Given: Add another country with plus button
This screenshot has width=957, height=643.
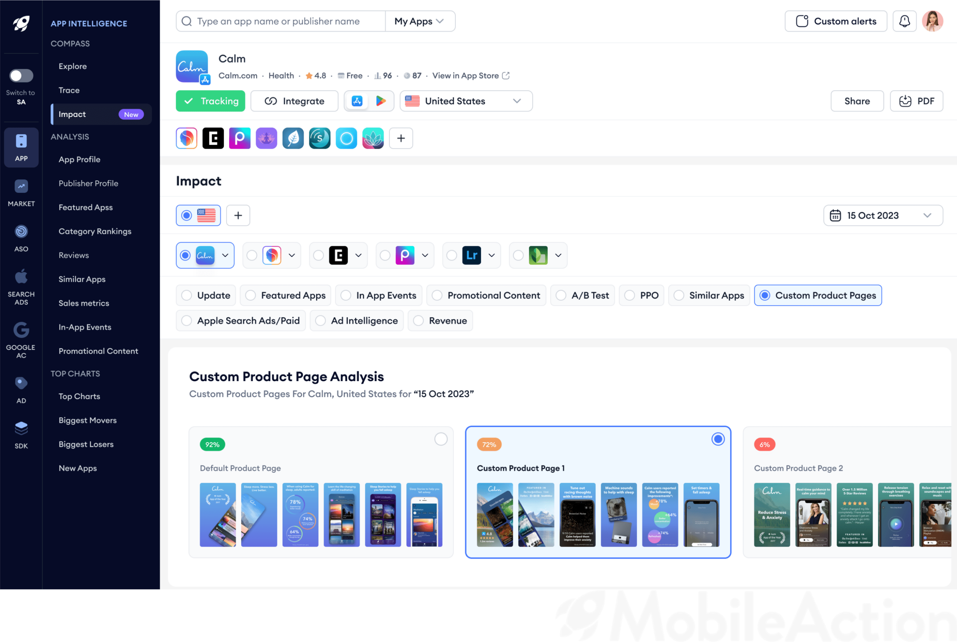Looking at the screenshot, I should tap(238, 215).
